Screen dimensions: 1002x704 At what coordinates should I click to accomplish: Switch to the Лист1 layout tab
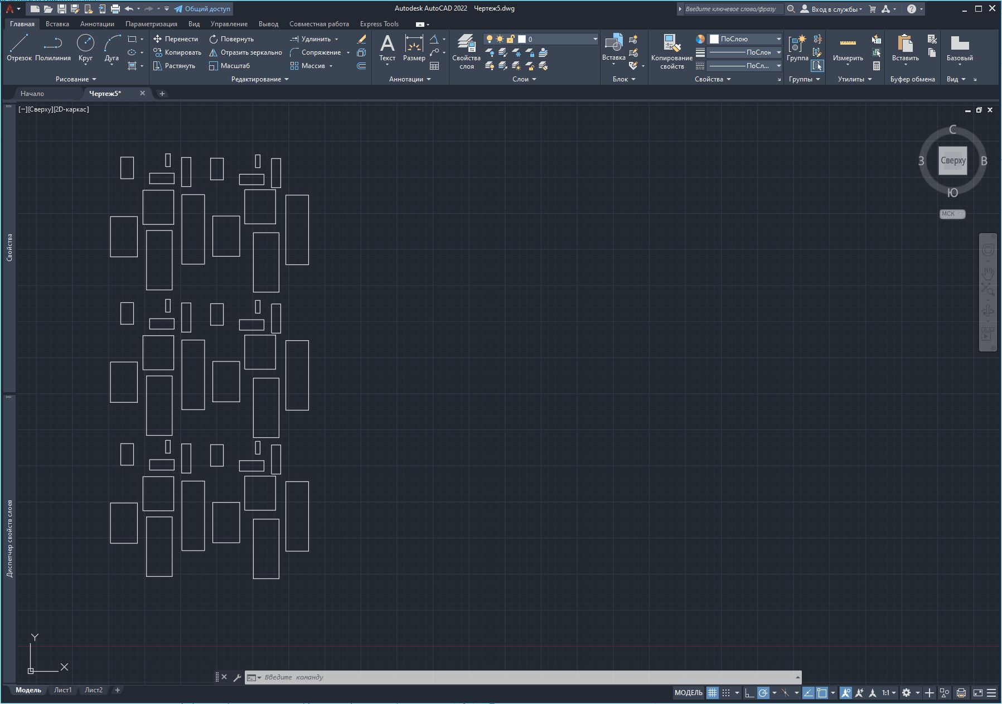point(62,690)
